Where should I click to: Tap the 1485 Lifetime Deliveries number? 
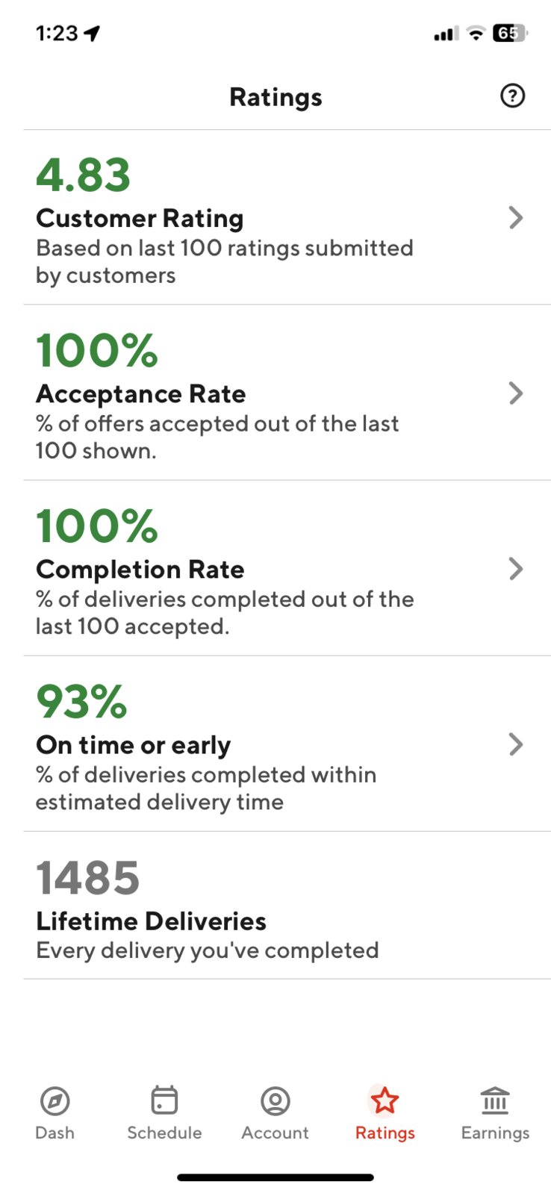coord(87,877)
